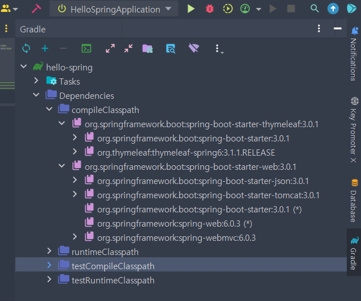This screenshot has height=301, width=361.
Task: Select the spring-webmvc:6.0.3 dependency row
Action: point(181,238)
